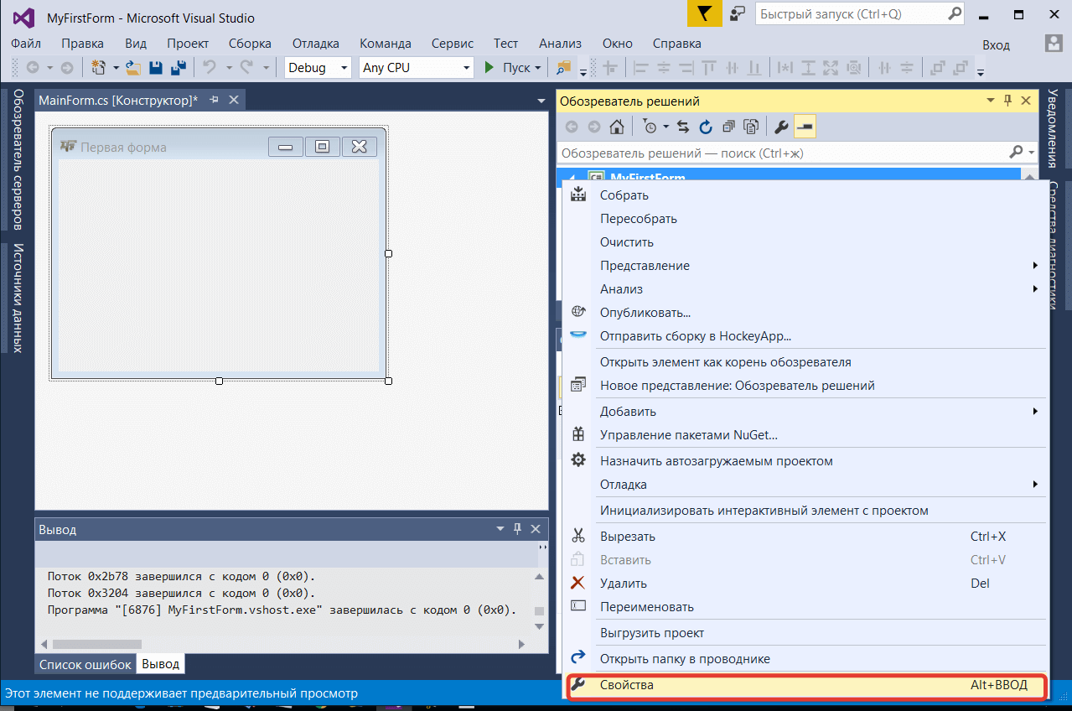Save the current file with floppy icon
1072x711 pixels.
click(x=156, y=68)
